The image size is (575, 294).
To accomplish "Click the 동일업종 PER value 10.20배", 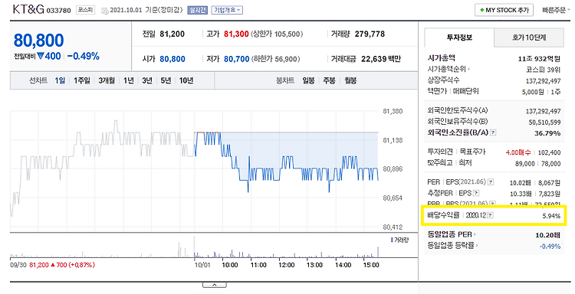I will point(548,235).
